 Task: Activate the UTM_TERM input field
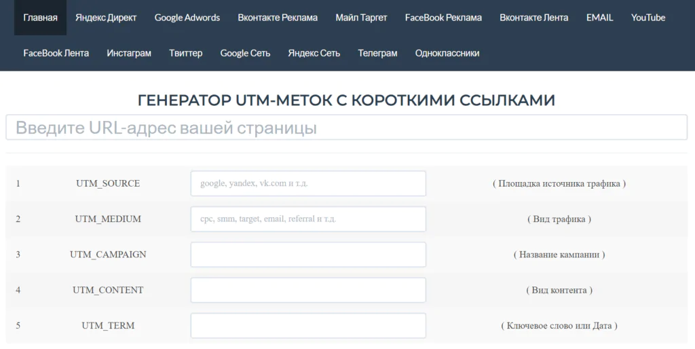pyautogui.click(x=308, y=325)
